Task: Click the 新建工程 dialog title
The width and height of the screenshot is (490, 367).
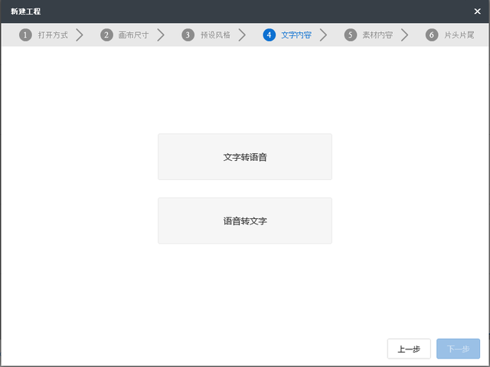Action: point(25,11)
